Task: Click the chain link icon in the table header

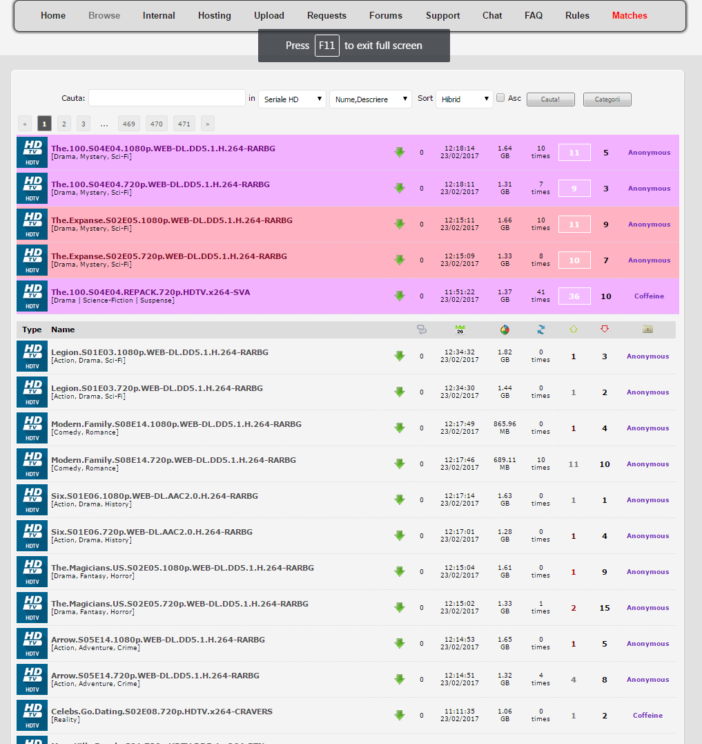Action: [422, 330]
